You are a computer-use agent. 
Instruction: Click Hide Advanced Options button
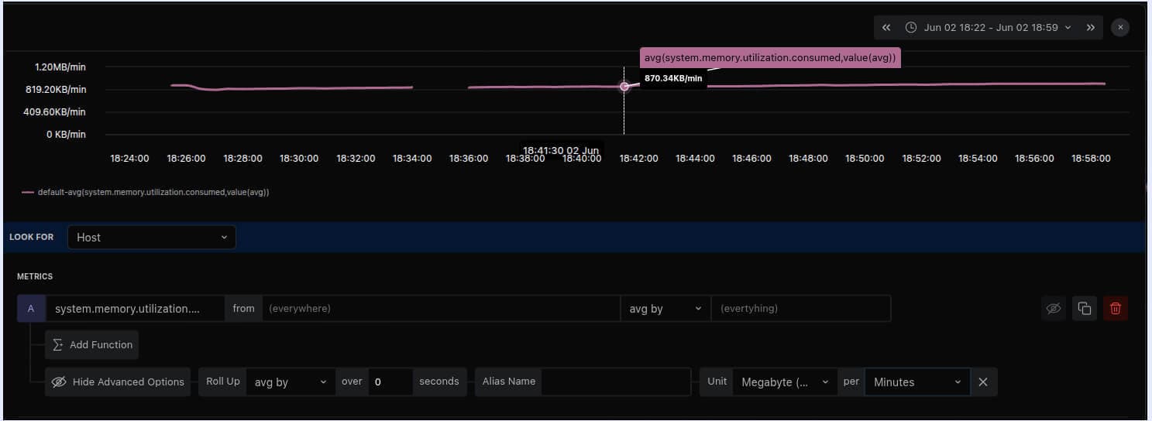[x=118, y=382]
